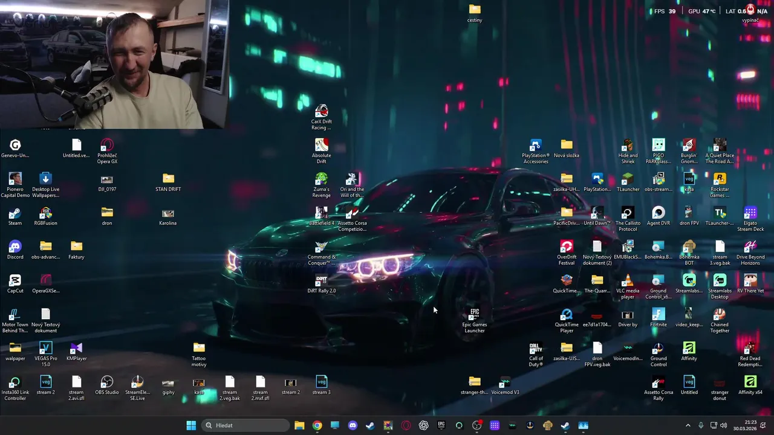774x435 pixels.
Task: Open the Genevo desktop shortcut
Action: [x=15, y=149]
